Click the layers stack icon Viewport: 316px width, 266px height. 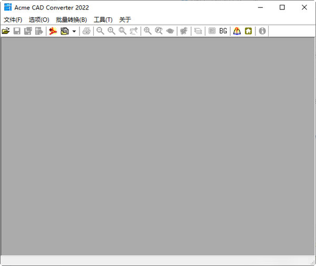click(198, 31)
